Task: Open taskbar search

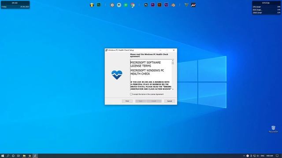Action: click(x=8, y=156)
